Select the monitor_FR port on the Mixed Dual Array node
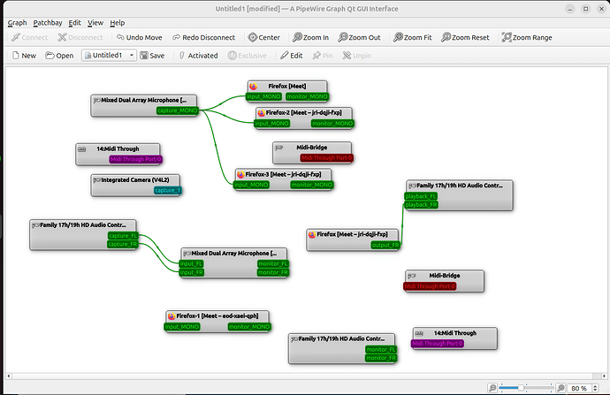The image size is (610, 395). [x=273, y=273]
